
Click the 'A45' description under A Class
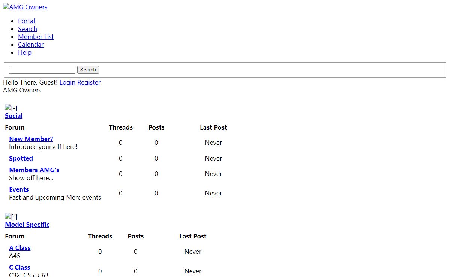point(15,256)
